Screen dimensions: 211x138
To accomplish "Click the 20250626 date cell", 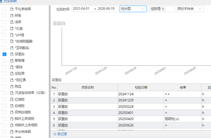I will click(x=141, y=125).
